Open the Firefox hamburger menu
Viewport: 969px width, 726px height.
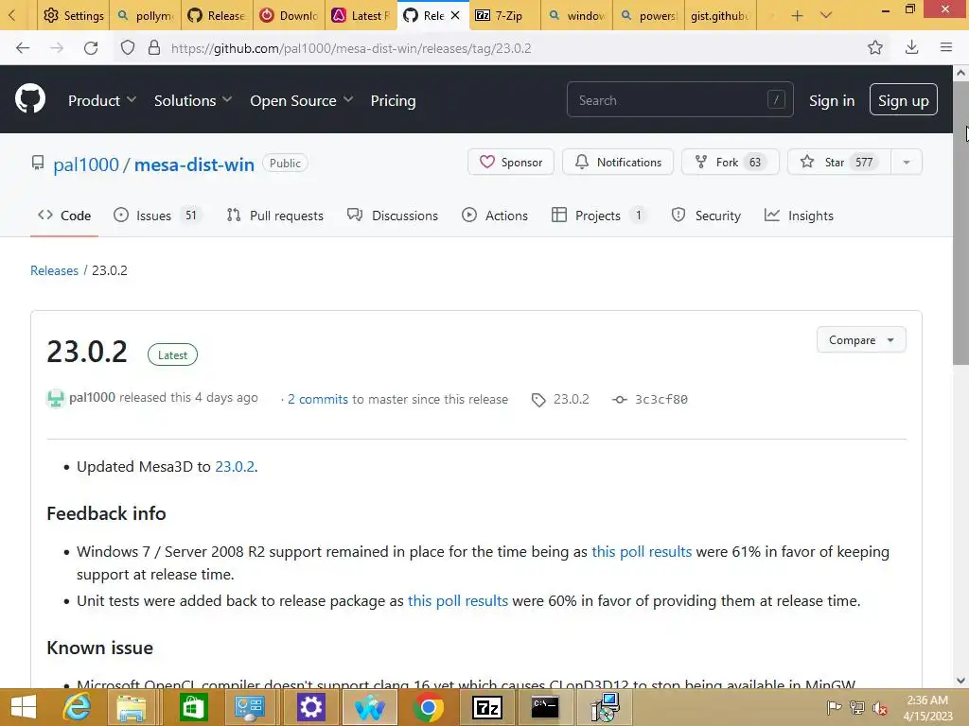point(946,47)
